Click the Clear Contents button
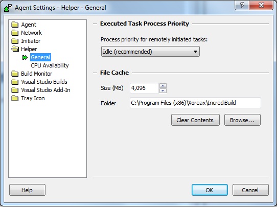 pyautogui.click(x=195, y=120)
